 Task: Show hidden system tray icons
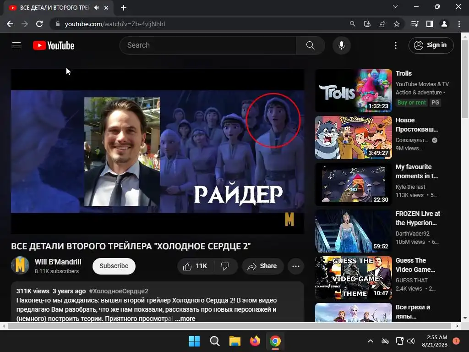[370, 341]
